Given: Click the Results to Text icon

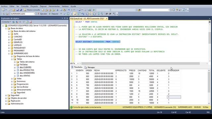Looking at the screenshot, I should point(87,14).
